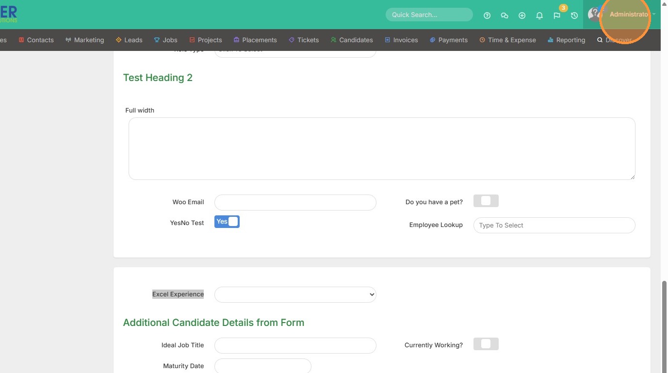Navigate to Leads
The width and height of the screenshot is (668, 373).
129,40
